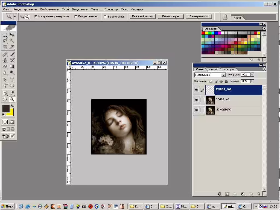Toggle lock transparent pixels

pos(211,81)
